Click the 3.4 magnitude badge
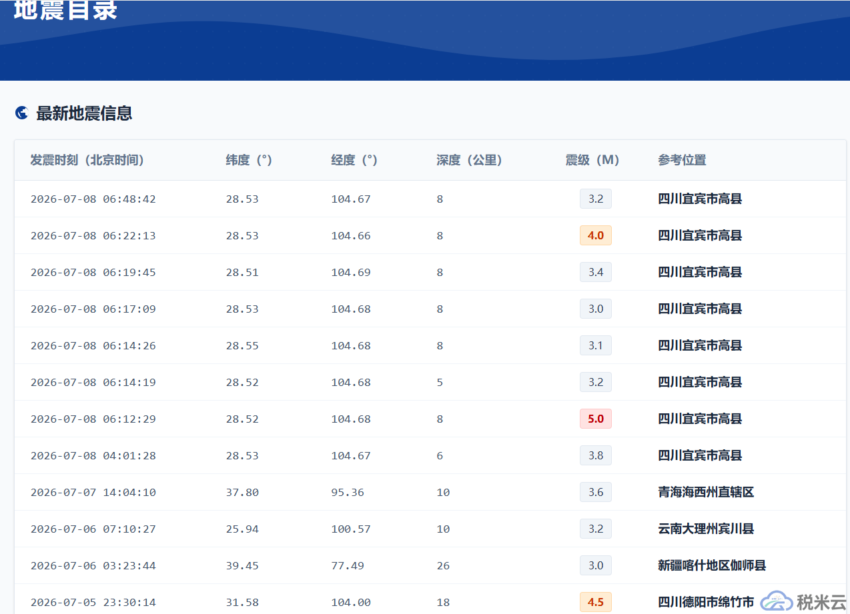Viewport: 850px width, 614px height. coord(596,272)
